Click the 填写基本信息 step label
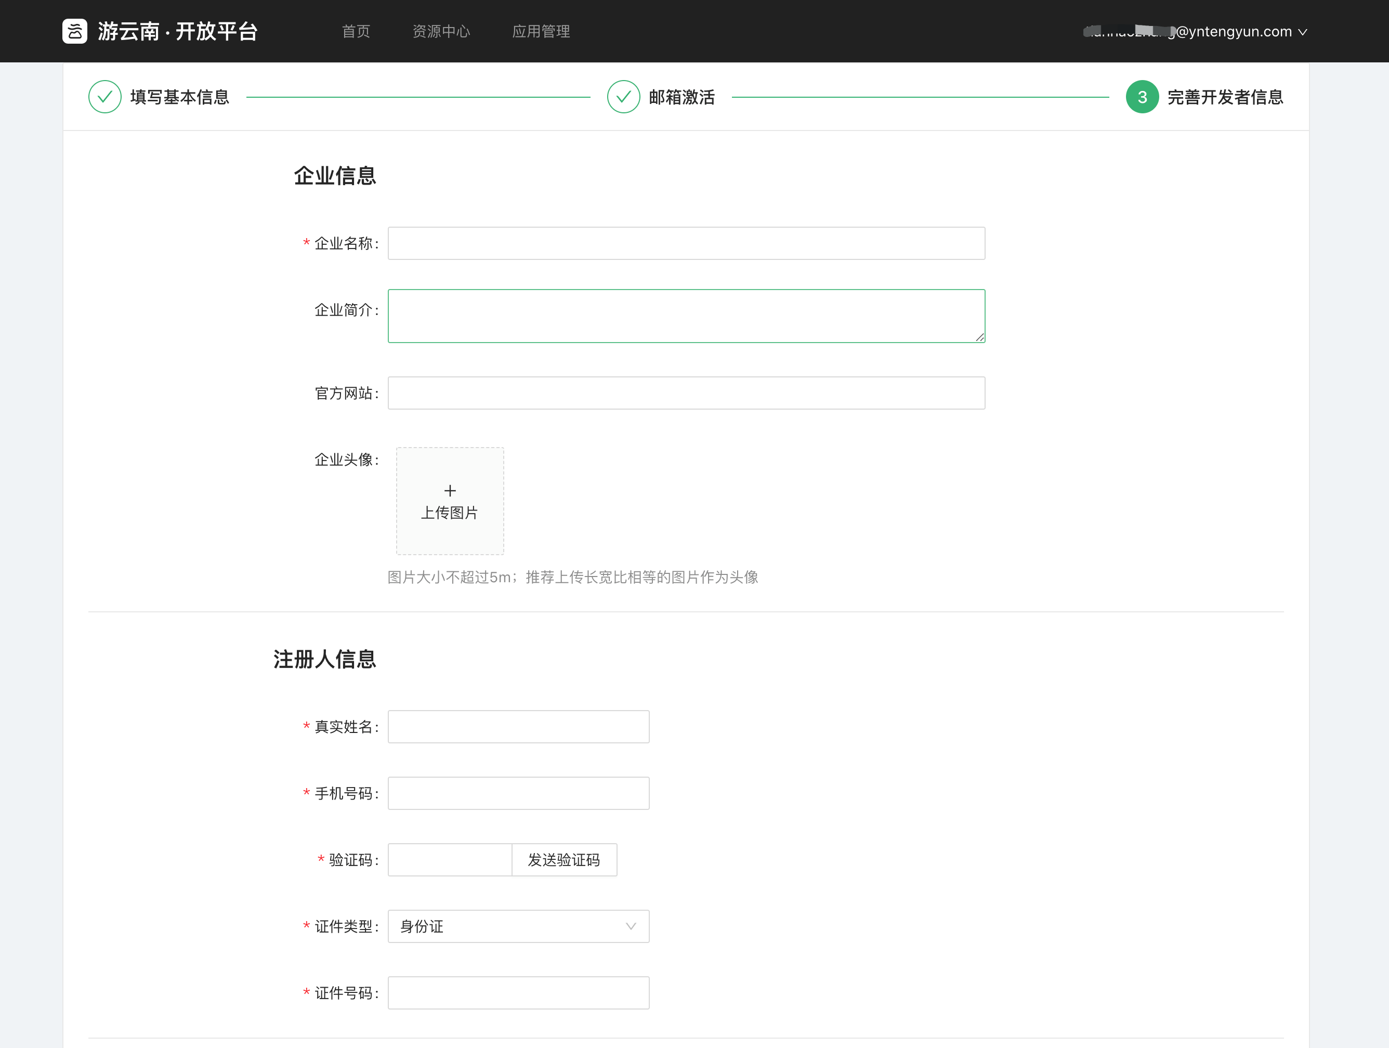 click(x=179, y=97)
